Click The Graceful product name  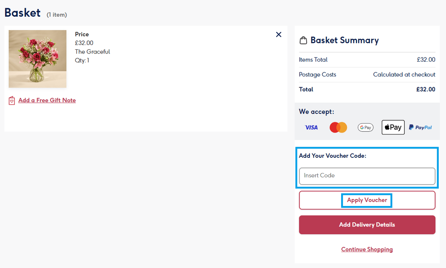[x=93, y=52]
